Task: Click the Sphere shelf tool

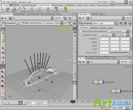Action: click(14, 9)
